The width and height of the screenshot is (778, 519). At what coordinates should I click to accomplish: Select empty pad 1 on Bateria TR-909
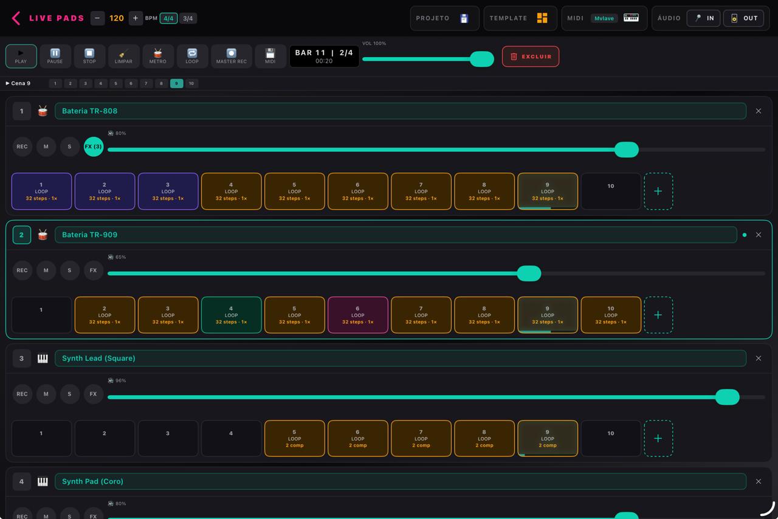pyautogui.click(x=41, y=315)
